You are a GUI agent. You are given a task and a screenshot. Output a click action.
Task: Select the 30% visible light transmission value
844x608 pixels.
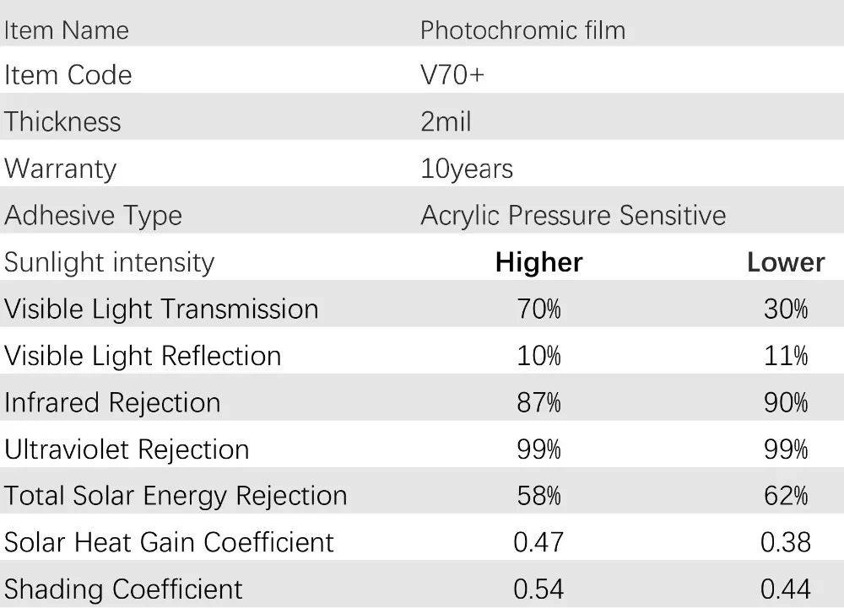point(786,309)
